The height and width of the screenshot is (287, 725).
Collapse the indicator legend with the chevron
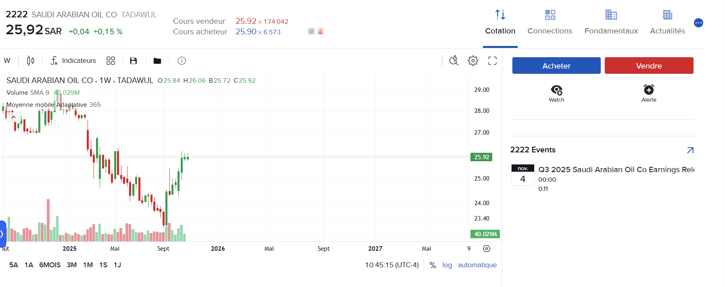(13, 117)
